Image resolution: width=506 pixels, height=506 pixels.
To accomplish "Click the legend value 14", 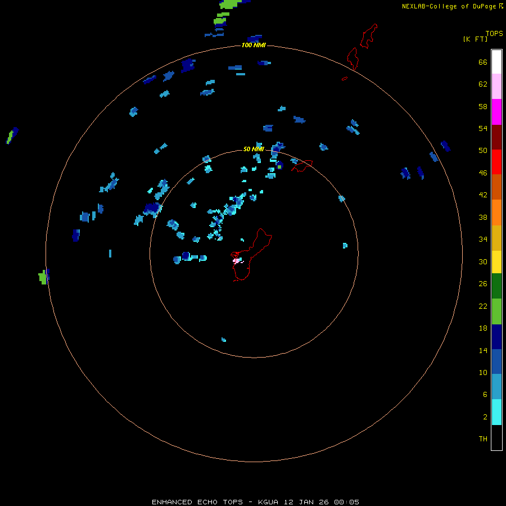I will (483, 350).
